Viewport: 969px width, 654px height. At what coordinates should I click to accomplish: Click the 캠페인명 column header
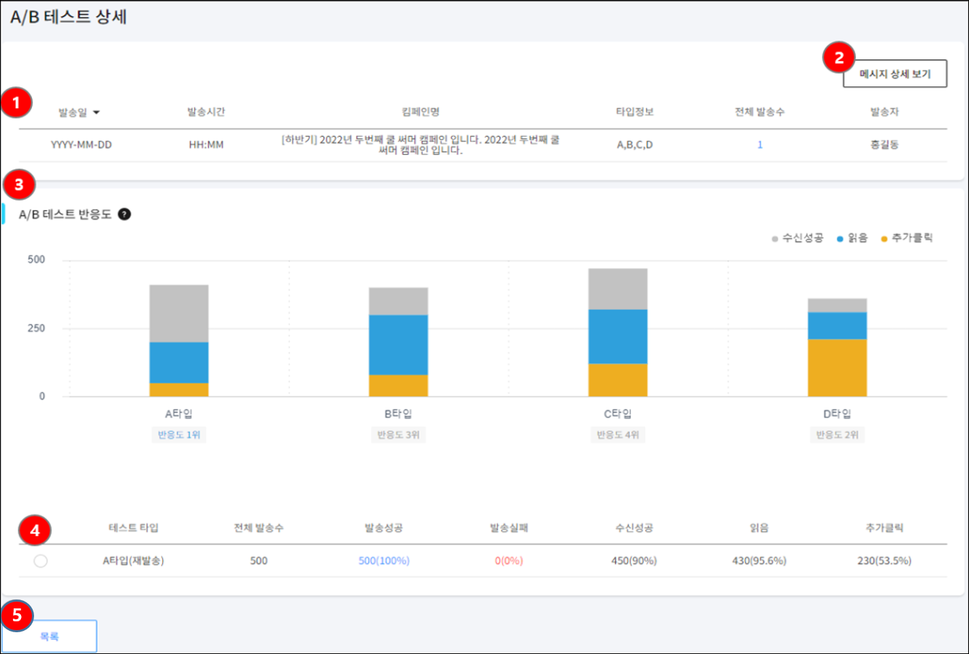(420, 112)
